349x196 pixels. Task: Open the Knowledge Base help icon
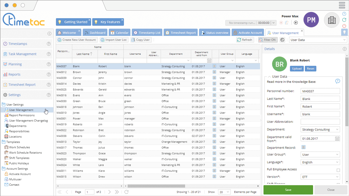338,81
